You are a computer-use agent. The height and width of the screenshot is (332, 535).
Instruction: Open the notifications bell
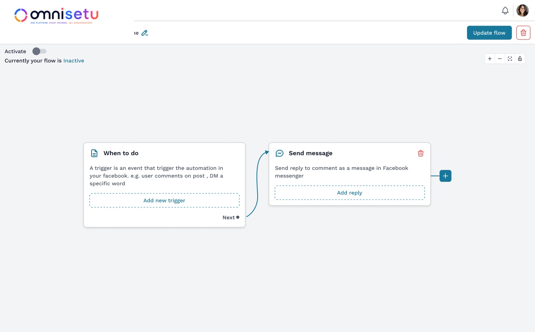(x=505, y=11)
